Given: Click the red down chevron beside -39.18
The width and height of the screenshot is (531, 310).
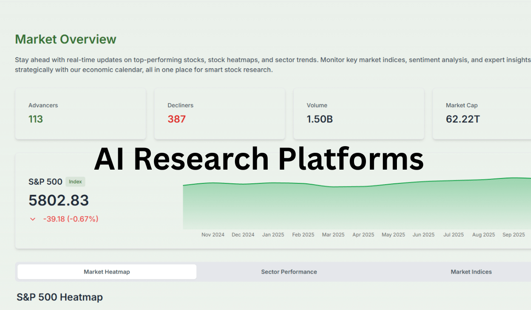Looking at the screenshot, I should 32,219.
